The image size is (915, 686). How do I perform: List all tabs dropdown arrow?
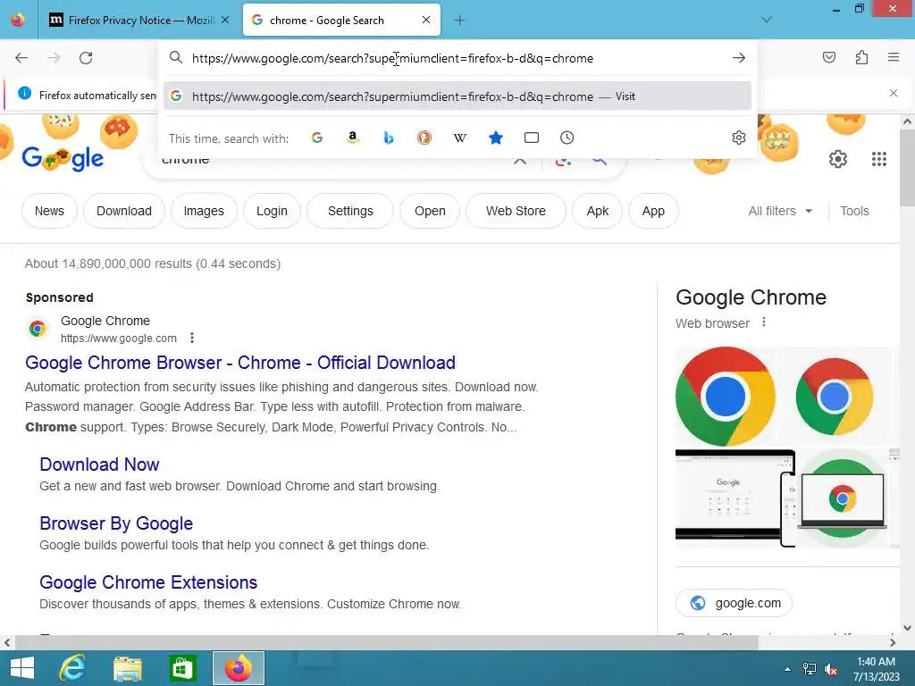click(x=767, y=20)
